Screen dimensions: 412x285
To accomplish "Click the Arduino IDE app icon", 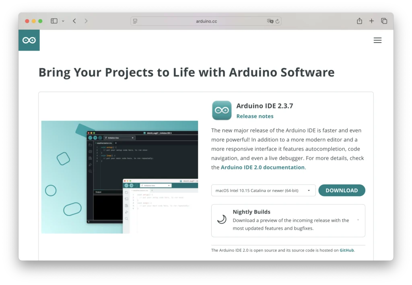I will 222,110.
